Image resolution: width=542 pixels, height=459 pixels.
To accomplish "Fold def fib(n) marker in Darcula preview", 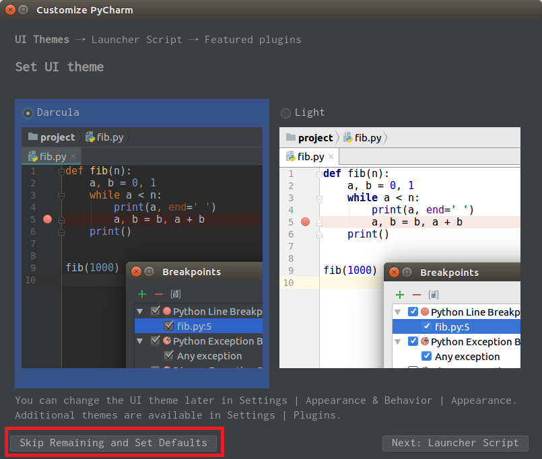I will (x=61, y=171).
